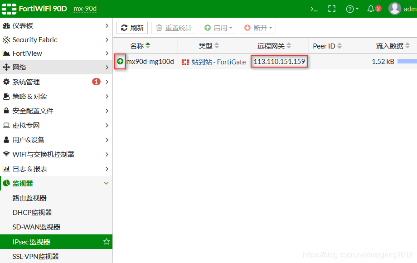Open IPsec 监视器
417x263 pixels.
[x=56, y=241]
